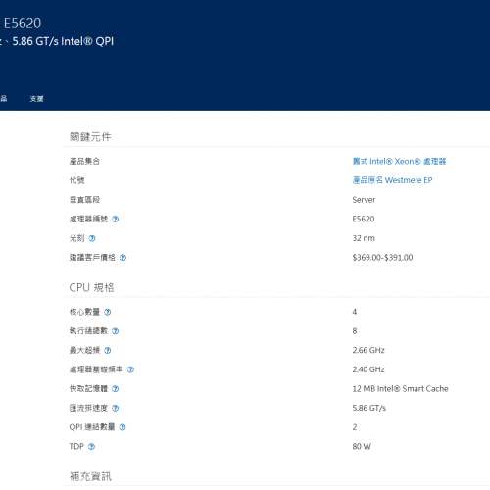Switch to the 支援 tab

(36, 99)
